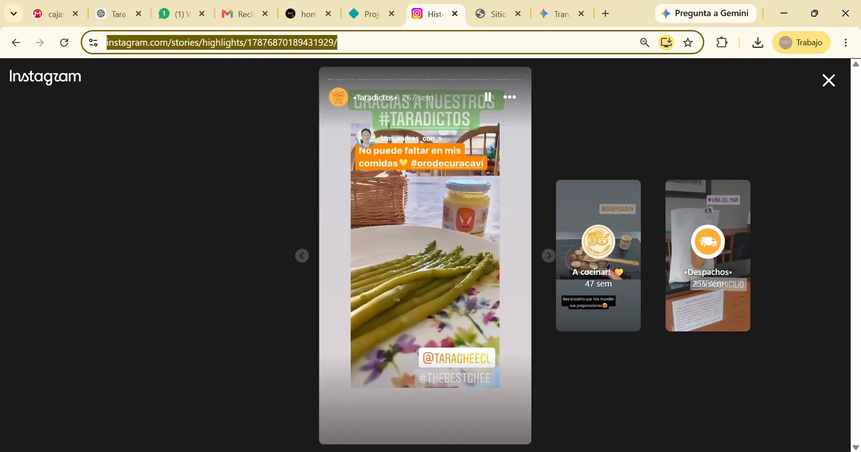Install the app via address bar icon
The width and height of the screenshot is (861, 452).
coord(666,43)
